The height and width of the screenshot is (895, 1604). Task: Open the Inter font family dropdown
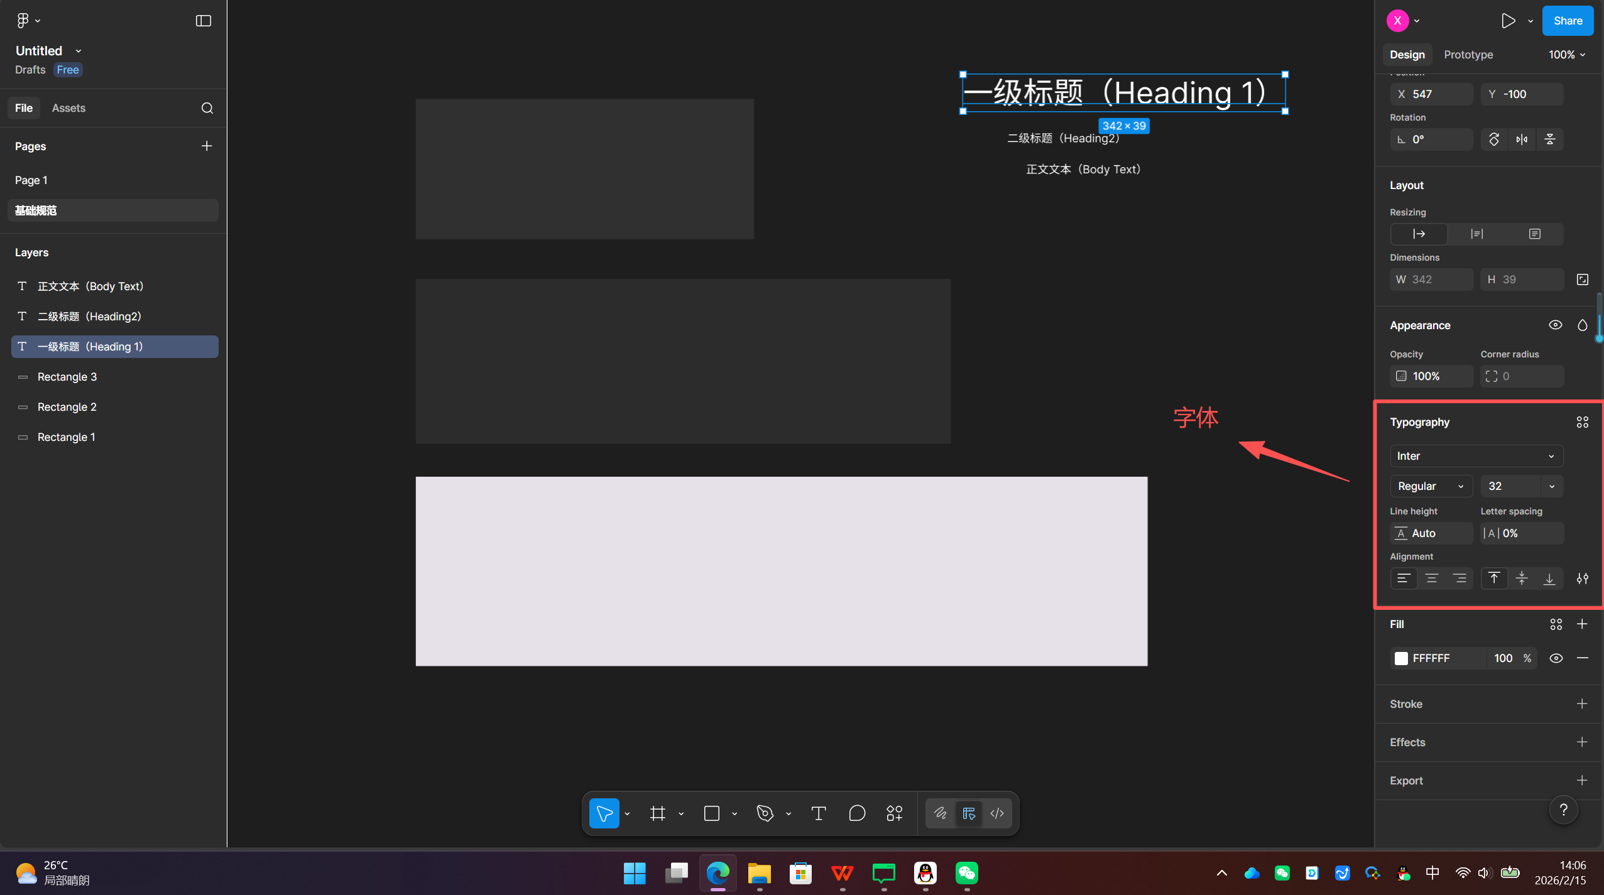pos(1474,455)
